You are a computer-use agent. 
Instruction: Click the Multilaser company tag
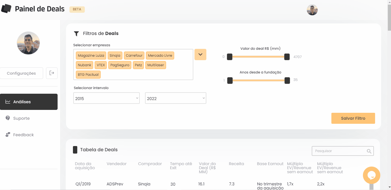(156, 65)
